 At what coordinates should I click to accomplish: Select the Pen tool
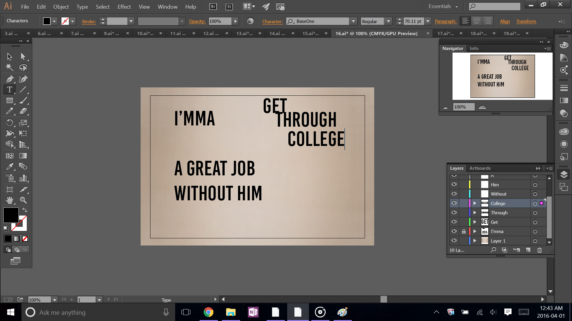[x=10, y=79]
